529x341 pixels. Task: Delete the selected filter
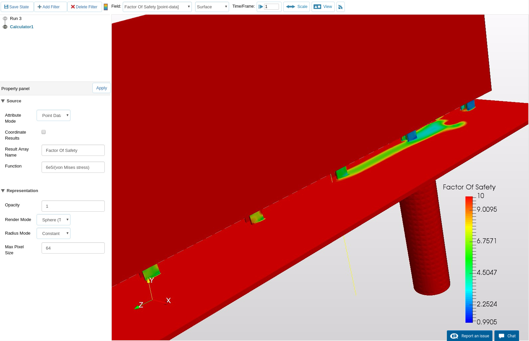[x=84, y=7]
